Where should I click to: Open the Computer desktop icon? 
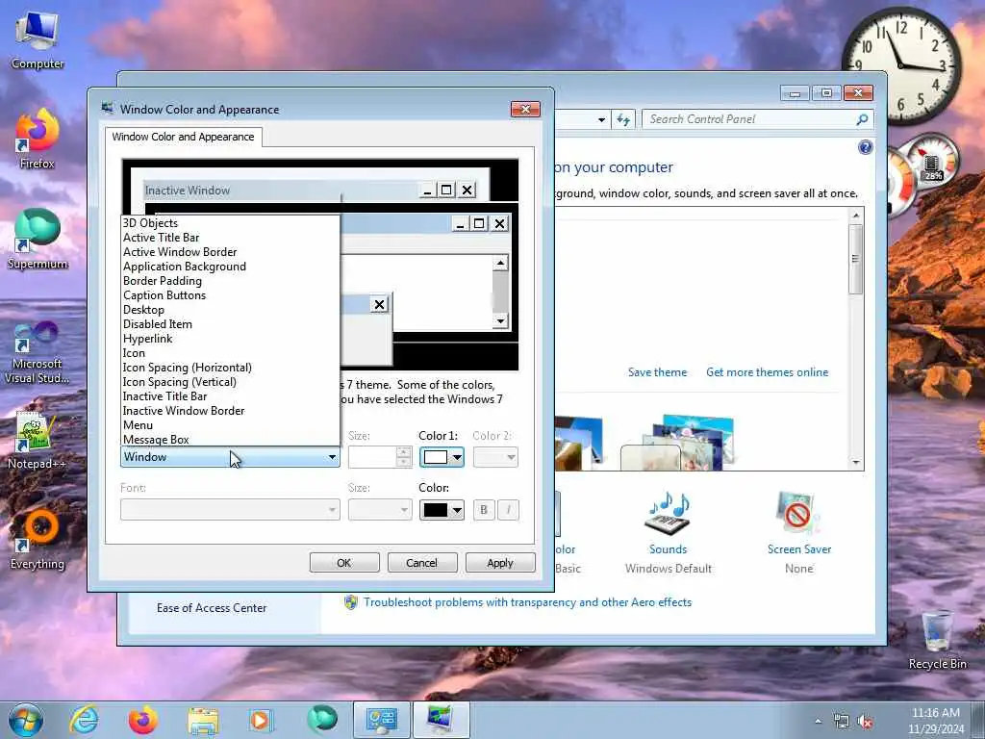38,40
